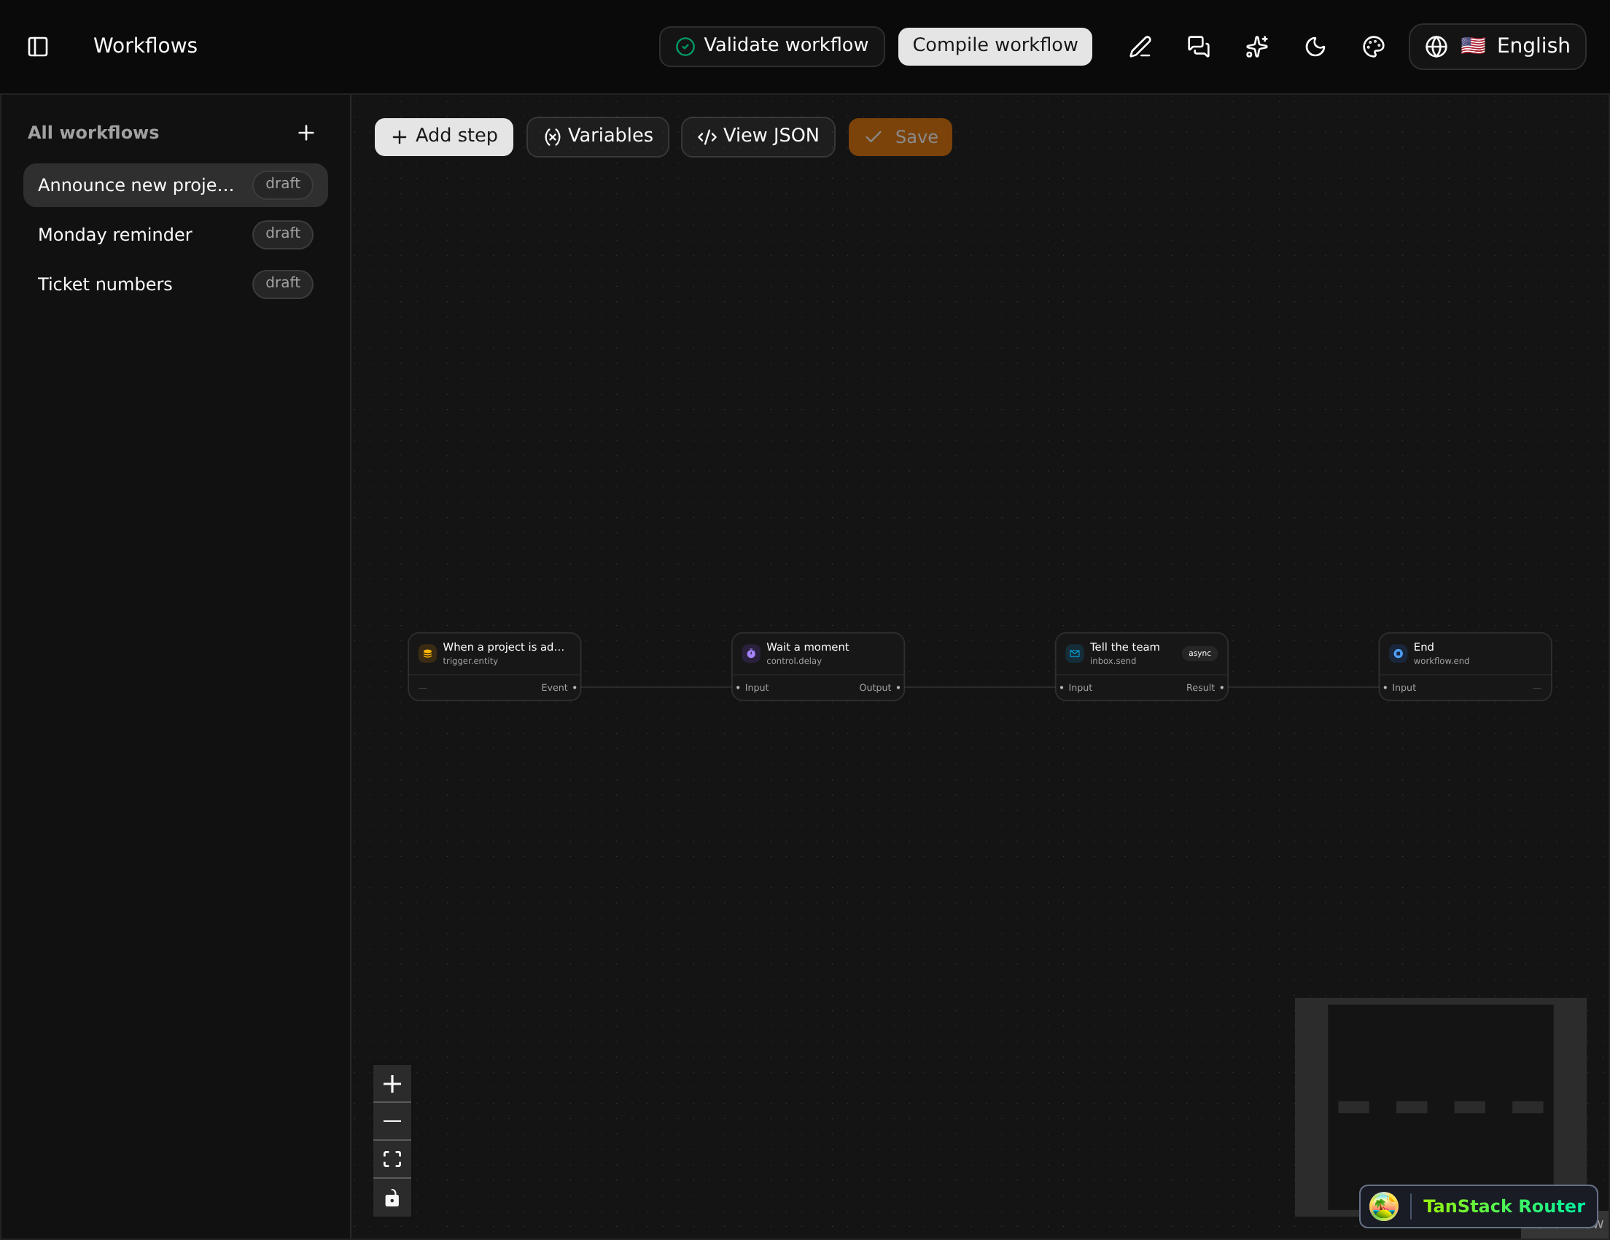Select the End workflow node

click(x=1466, y=667)
